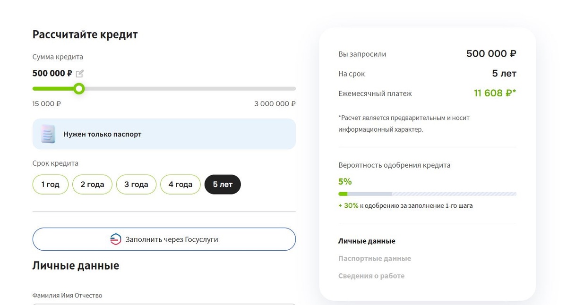Screen dimensions: 567x305
Task: Open the Паспортные данные section
Action: (374, 258)
